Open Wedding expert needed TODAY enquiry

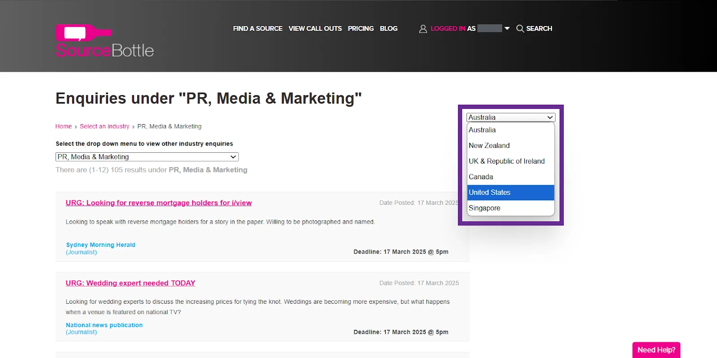click(130, 283)
